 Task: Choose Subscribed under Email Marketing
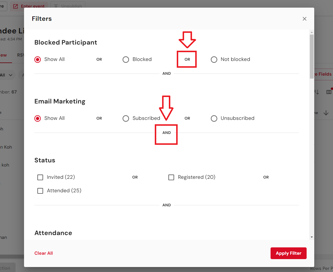point(126,118)
